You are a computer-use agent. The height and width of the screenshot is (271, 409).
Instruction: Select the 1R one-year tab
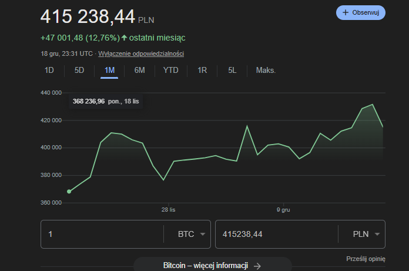coord(202,70)
